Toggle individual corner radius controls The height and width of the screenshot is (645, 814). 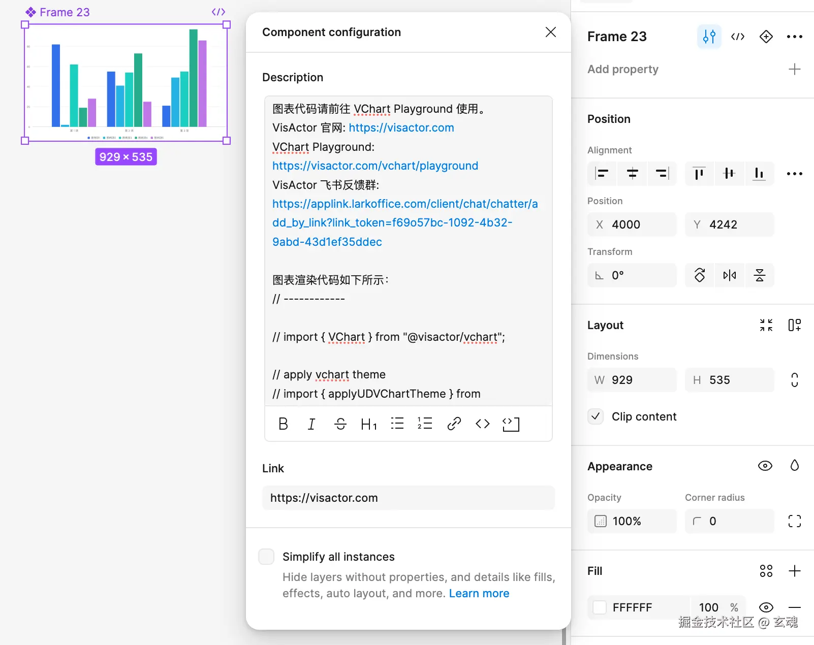pyautogui.click(x=795, y=521)
